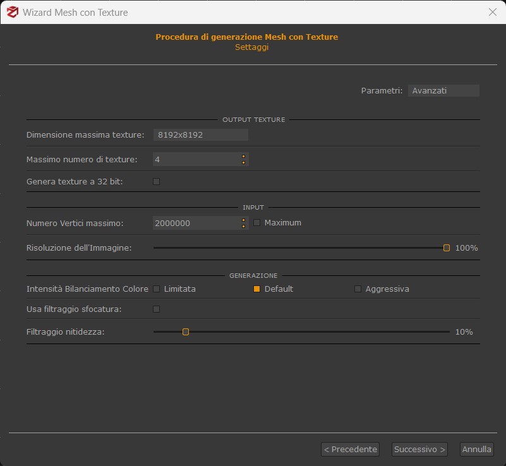Select Limitata color balance intensity
Image resolution: width=506 pixels, height=466 pixels.
[x=157, y=289]
